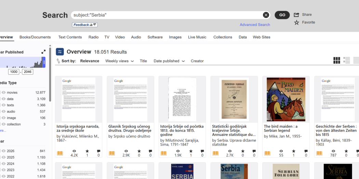Open The Bird Maiden book thumbnail
This screenshot has width=359, height=179.
point(285,99)
